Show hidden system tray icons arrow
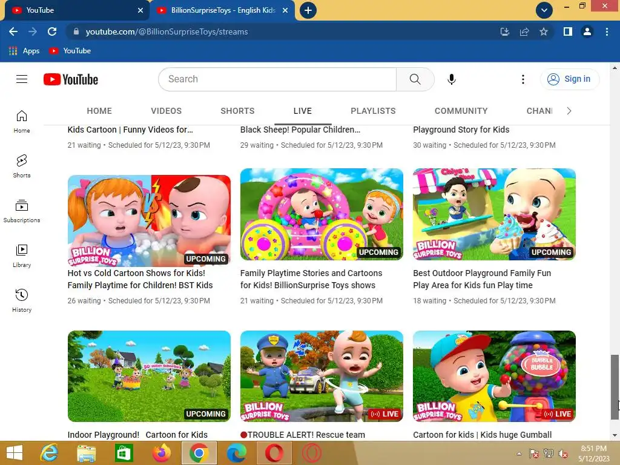The height and width of the screenshot is (465, 620). pyautogui.click(x=519, y=453)
